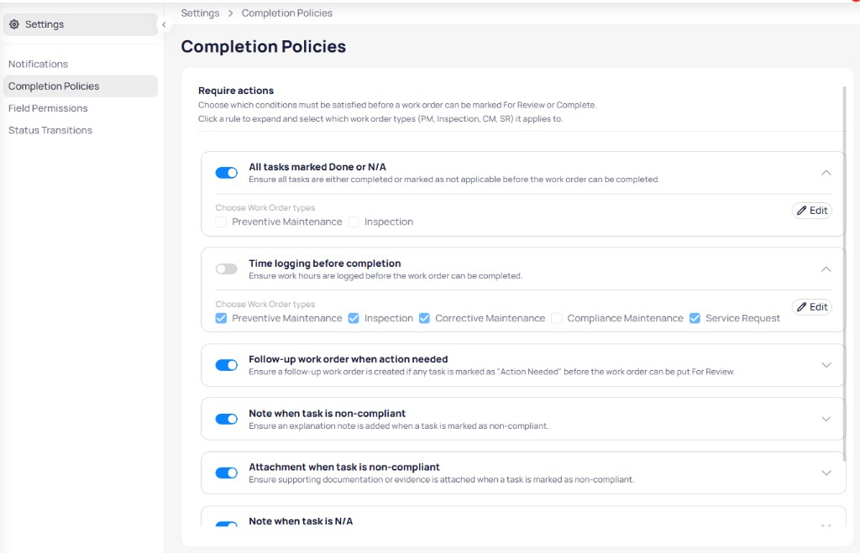Toggle Note when task is non-compliant
Viewport: 860px width, 553px height.
point(227,420)
